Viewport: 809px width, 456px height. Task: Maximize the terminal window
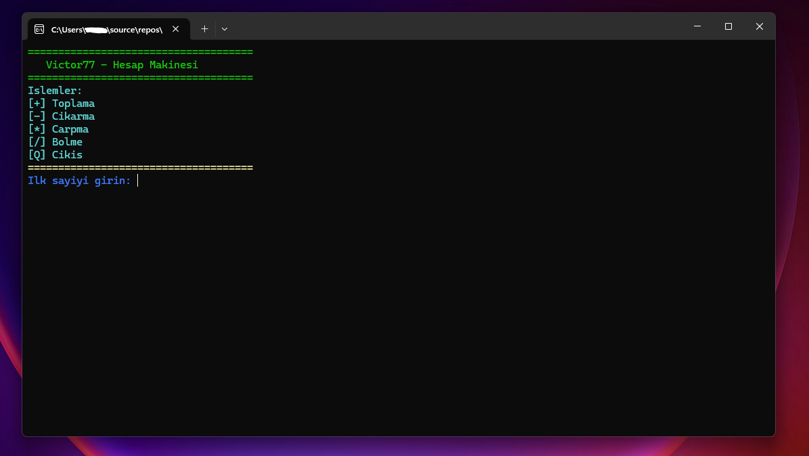[x=728, y=26]
